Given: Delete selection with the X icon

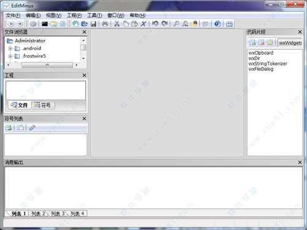Looking at the screenshot, I should (143, 24).
